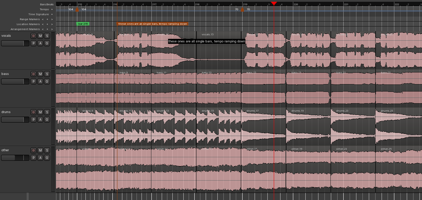Open vocals playlist menu (P)

point(33,43)
